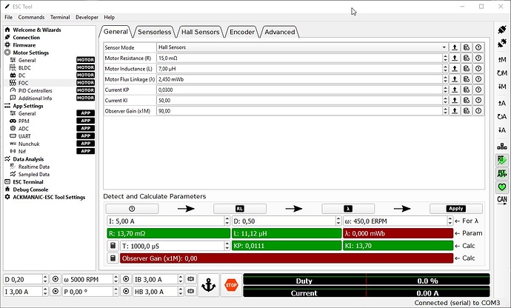
Task: Click calculator icon next to T field
Action: tap(113, 246)
